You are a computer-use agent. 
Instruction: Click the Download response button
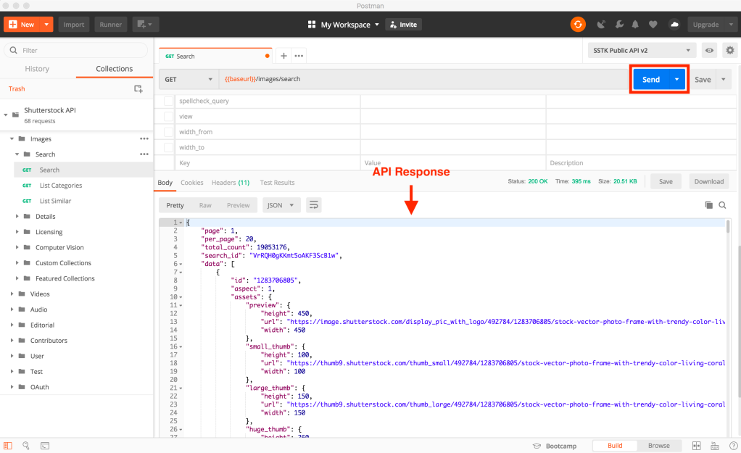pyautogui.click(x=709, y=181)
